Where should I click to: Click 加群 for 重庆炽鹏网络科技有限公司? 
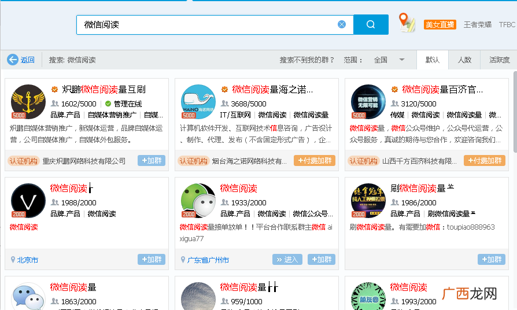[x=152, y=161]
